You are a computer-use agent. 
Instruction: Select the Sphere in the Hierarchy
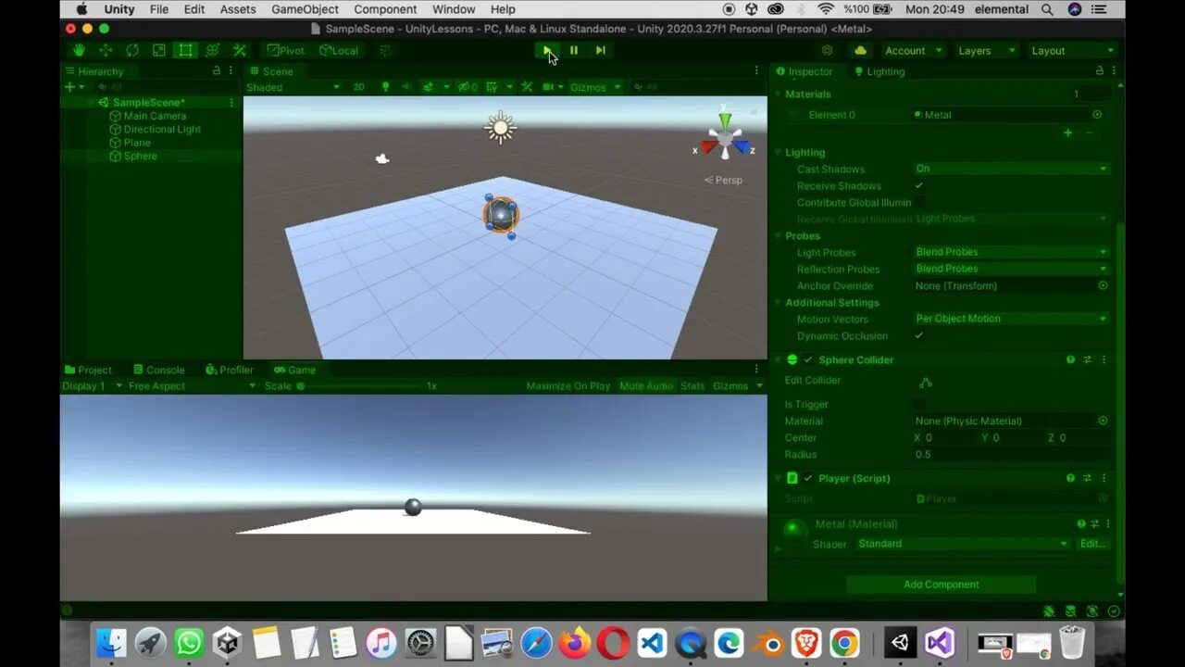[140, 156]
